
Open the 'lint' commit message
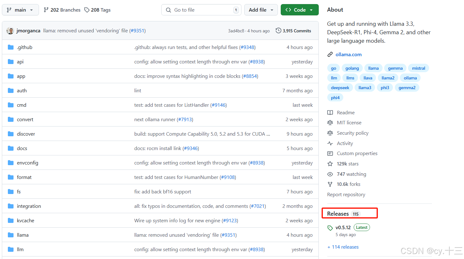coord(138,91)
